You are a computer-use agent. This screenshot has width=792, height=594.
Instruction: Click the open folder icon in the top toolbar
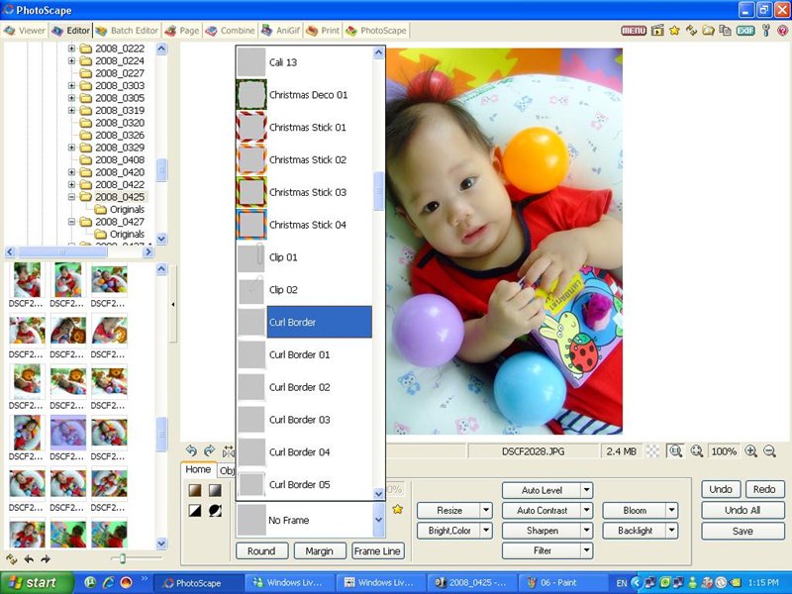[708, 31]
